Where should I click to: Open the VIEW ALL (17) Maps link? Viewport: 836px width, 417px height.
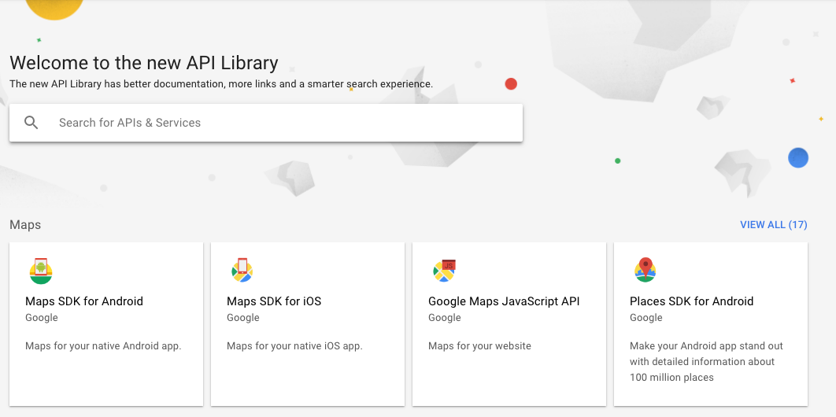pos(774,225)
